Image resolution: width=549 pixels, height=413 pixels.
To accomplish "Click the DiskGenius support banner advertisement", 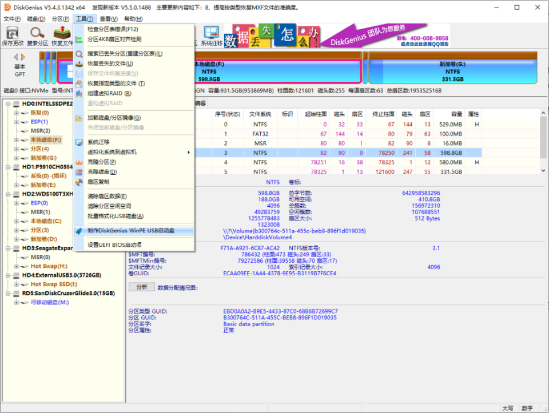I will click(337, 35).
